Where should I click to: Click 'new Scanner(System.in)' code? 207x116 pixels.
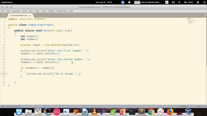(x=62, y=45)
